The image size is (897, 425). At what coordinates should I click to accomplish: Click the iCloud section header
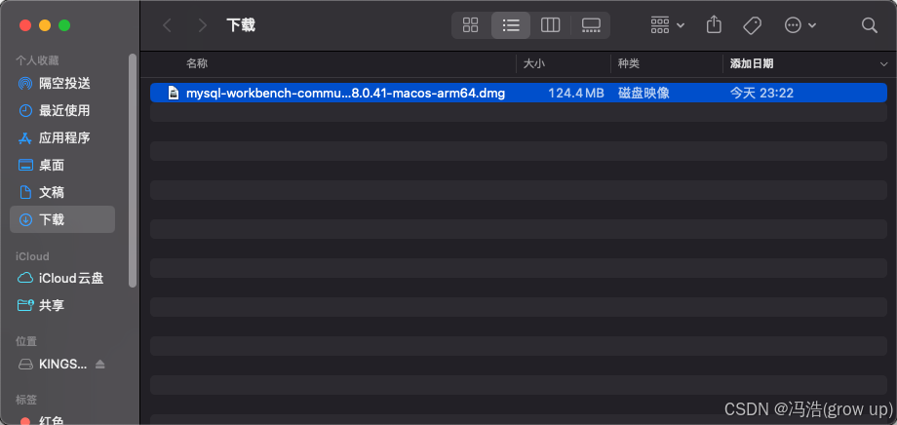tap(32, 256)
